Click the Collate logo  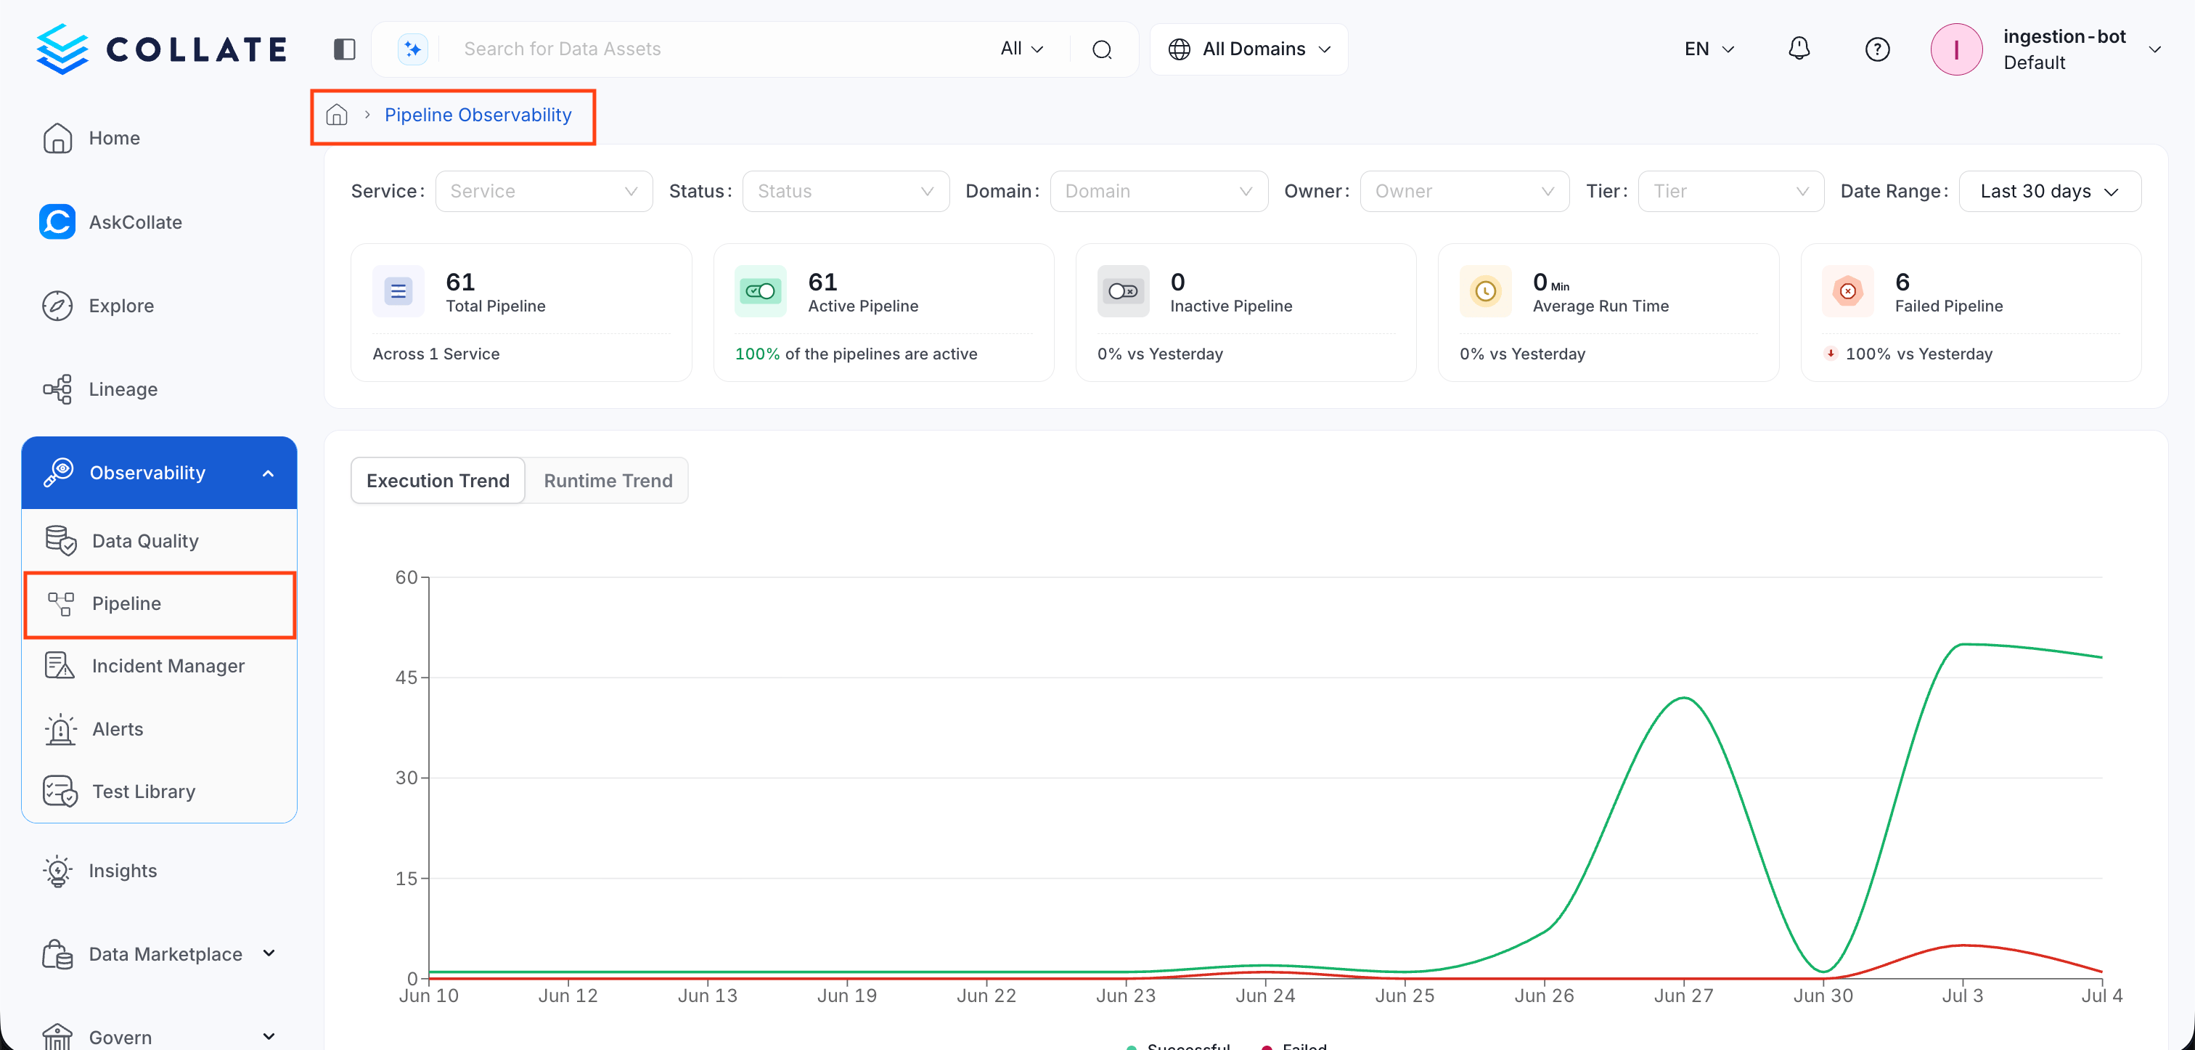pyautogui.click(x=161, y=49)
